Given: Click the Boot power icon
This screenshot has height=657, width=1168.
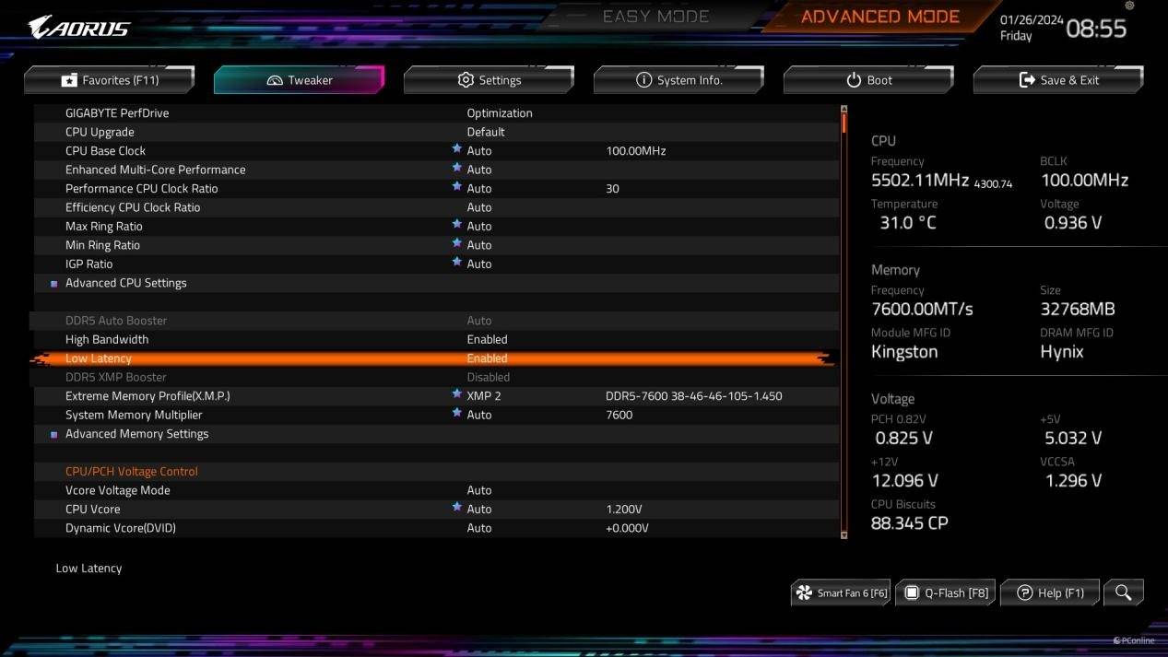Looking at the screenshot, I should pyautogui.click(x=854, y=80).
